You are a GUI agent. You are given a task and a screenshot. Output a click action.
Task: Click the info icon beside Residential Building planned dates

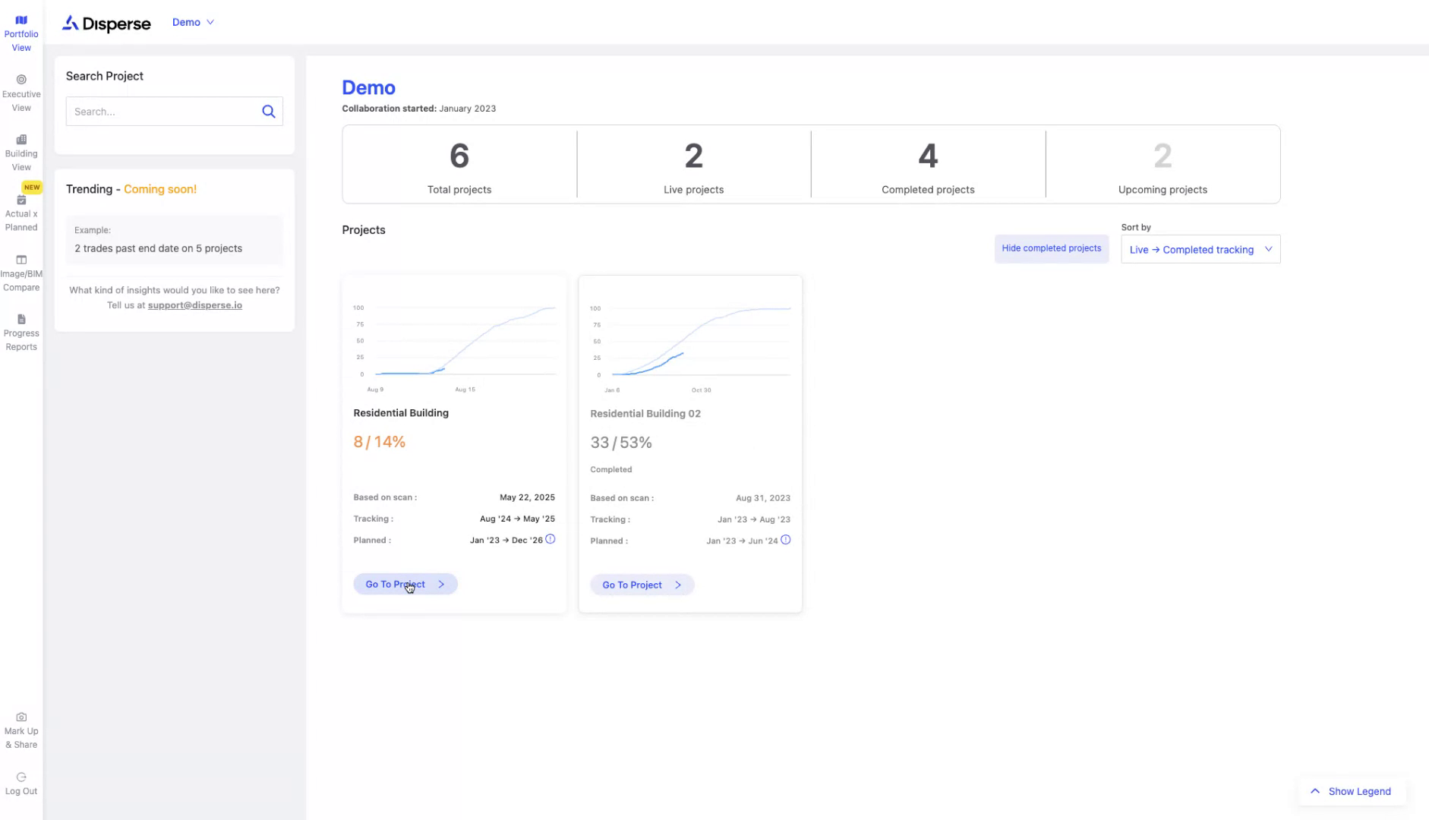tap(550, 539)
